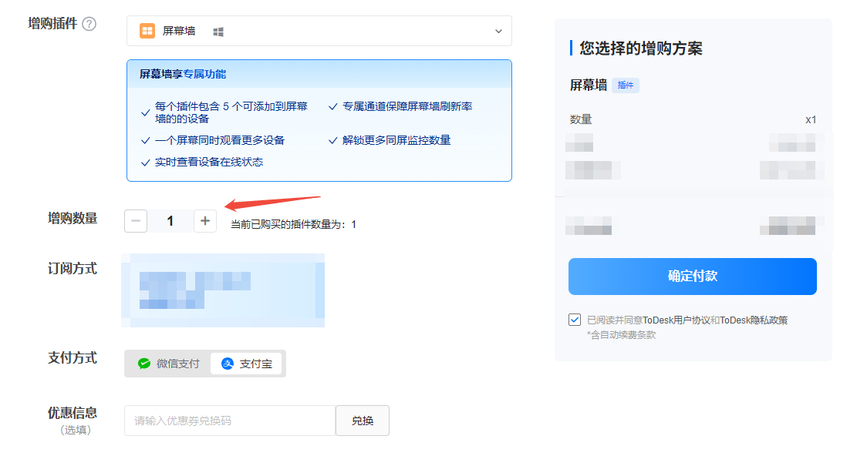Click the green WeChat pay icon

click(x=144, y=364)
